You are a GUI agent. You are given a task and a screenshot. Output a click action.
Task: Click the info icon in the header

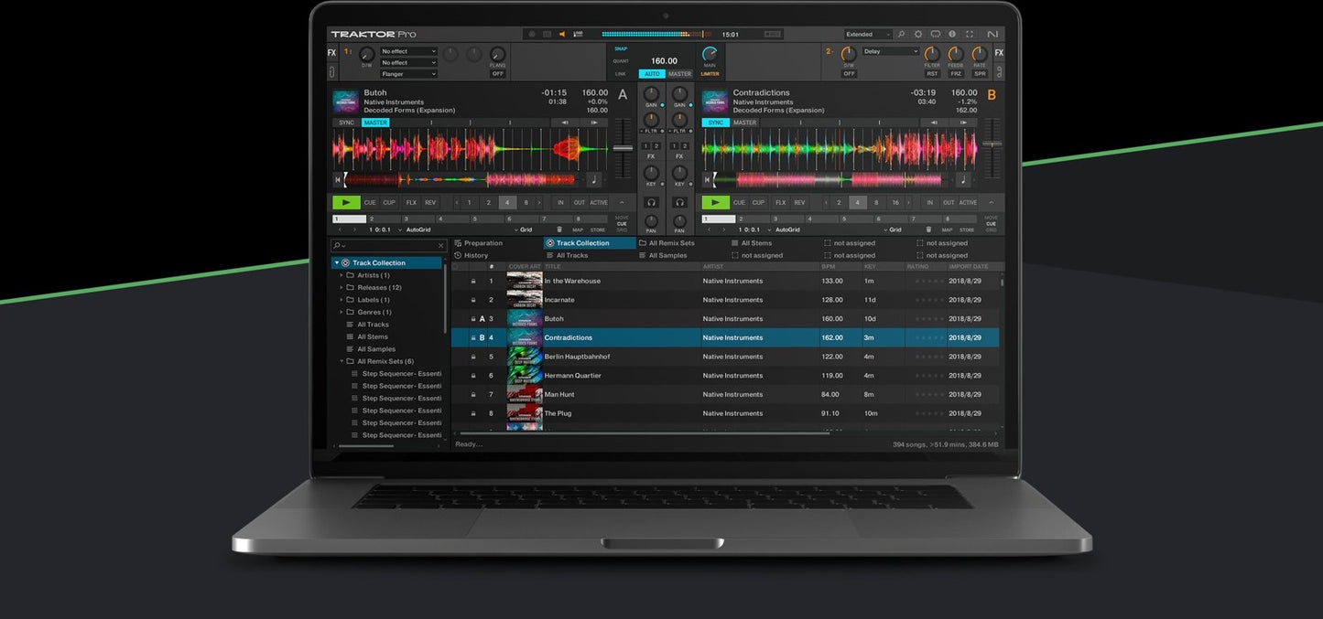(x=952, y=35)
